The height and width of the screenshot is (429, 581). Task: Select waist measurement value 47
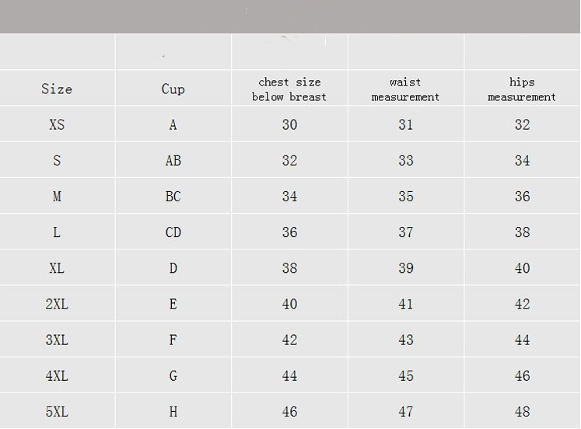pos(405,411)
